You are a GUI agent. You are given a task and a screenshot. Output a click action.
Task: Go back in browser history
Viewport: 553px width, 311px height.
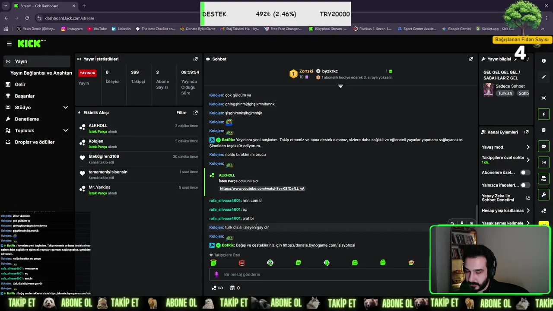[x=6, y=18]
